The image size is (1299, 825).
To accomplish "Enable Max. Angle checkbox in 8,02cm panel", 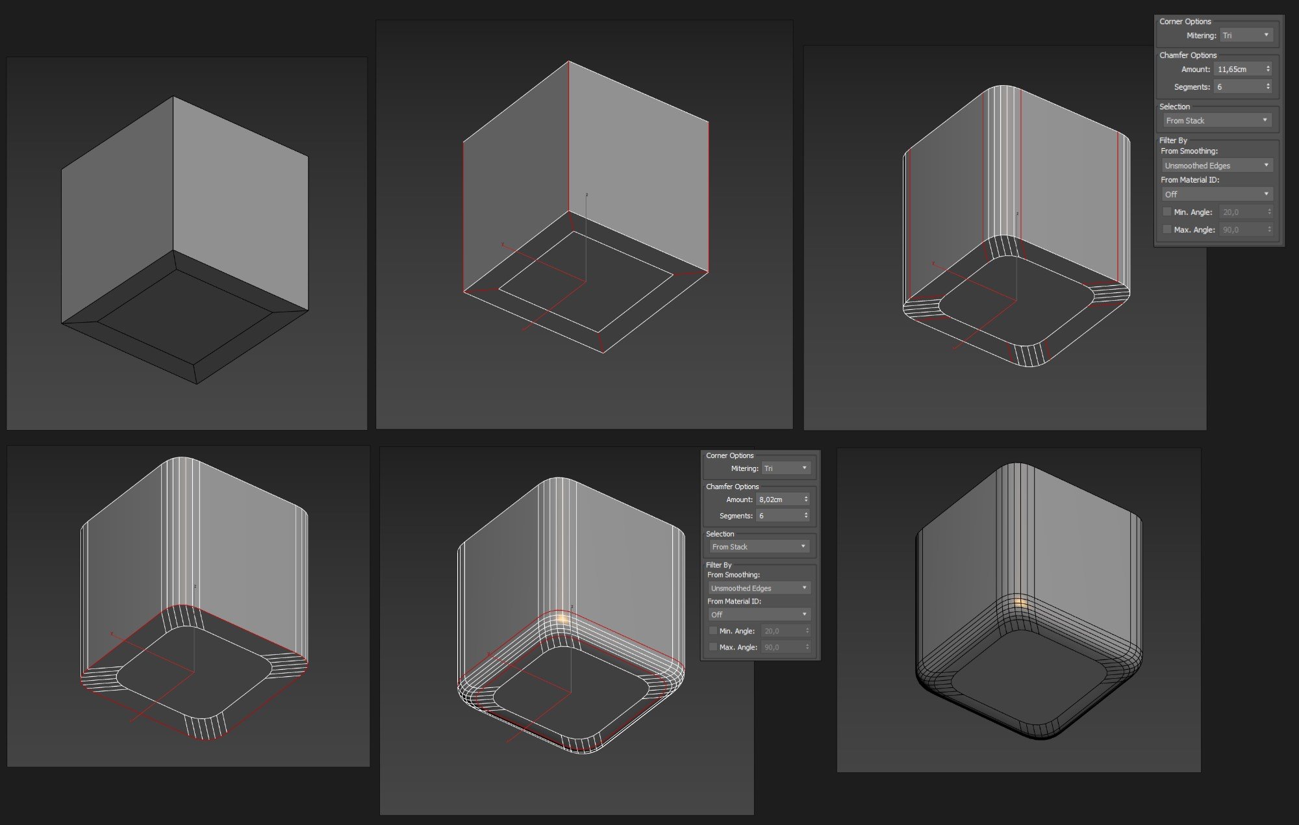I will (713, 647).
